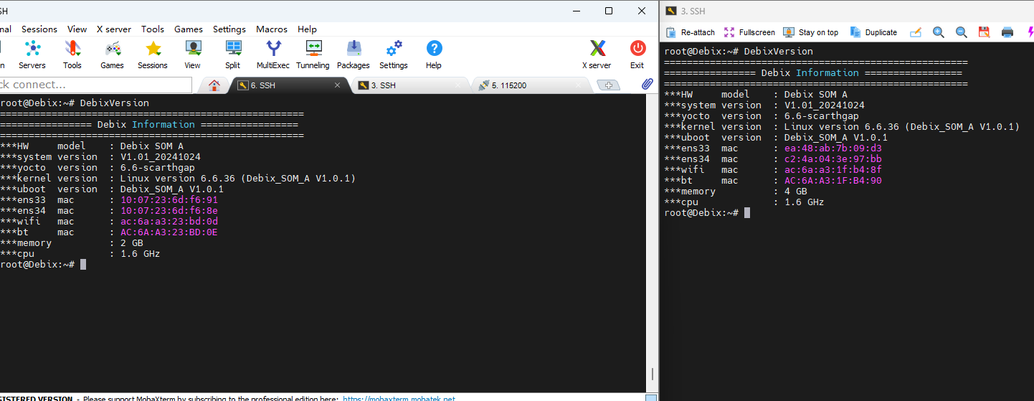Switch detached SSH window to Fullscreen

pos(749,32)
